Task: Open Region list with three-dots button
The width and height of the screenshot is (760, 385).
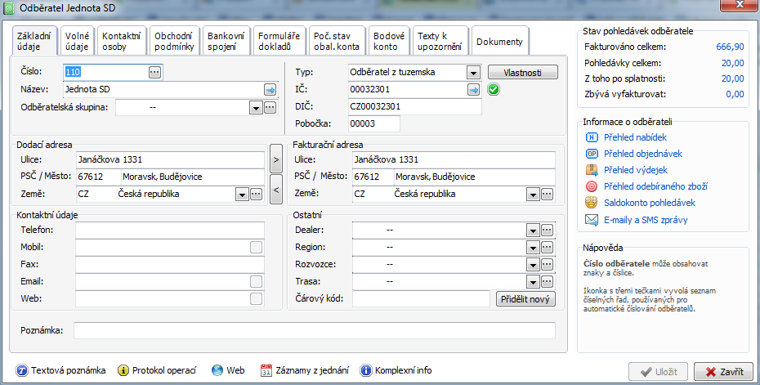Action: click(x=547, y=248)
